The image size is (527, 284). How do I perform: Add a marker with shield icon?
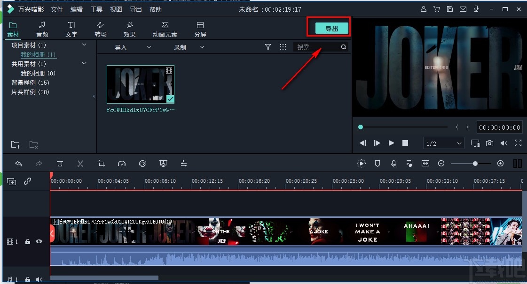coord(378,164)
